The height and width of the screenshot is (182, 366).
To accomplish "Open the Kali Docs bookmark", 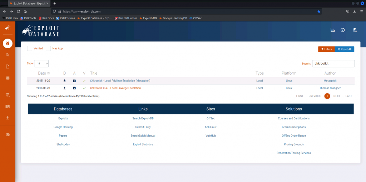I will tap(46, 18).
